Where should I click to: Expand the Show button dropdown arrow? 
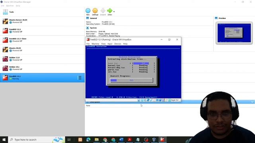114,12
